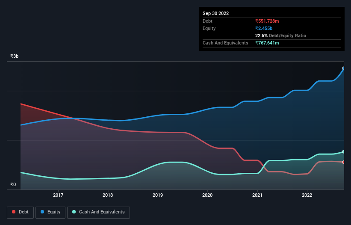Select the Equity endpoint marker on chart
351x225 pixels.
(344, 68)
